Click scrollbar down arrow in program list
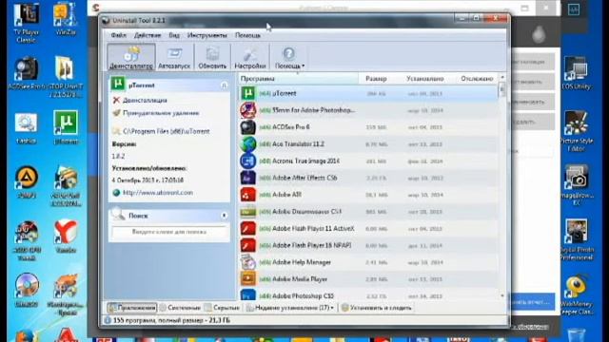Screen dimensions: 609x342 pos(502,295)
